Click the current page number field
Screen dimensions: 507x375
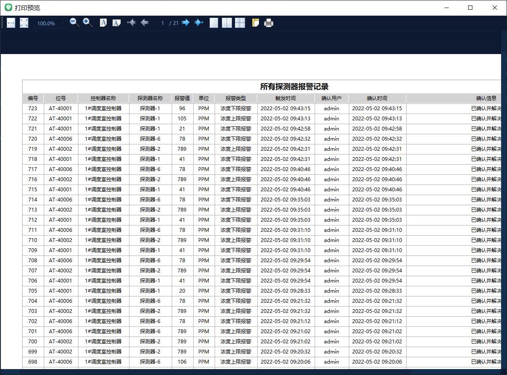tap(162, 23)
